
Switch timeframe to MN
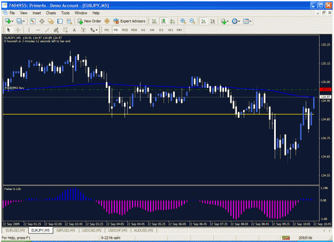(179, 30)
